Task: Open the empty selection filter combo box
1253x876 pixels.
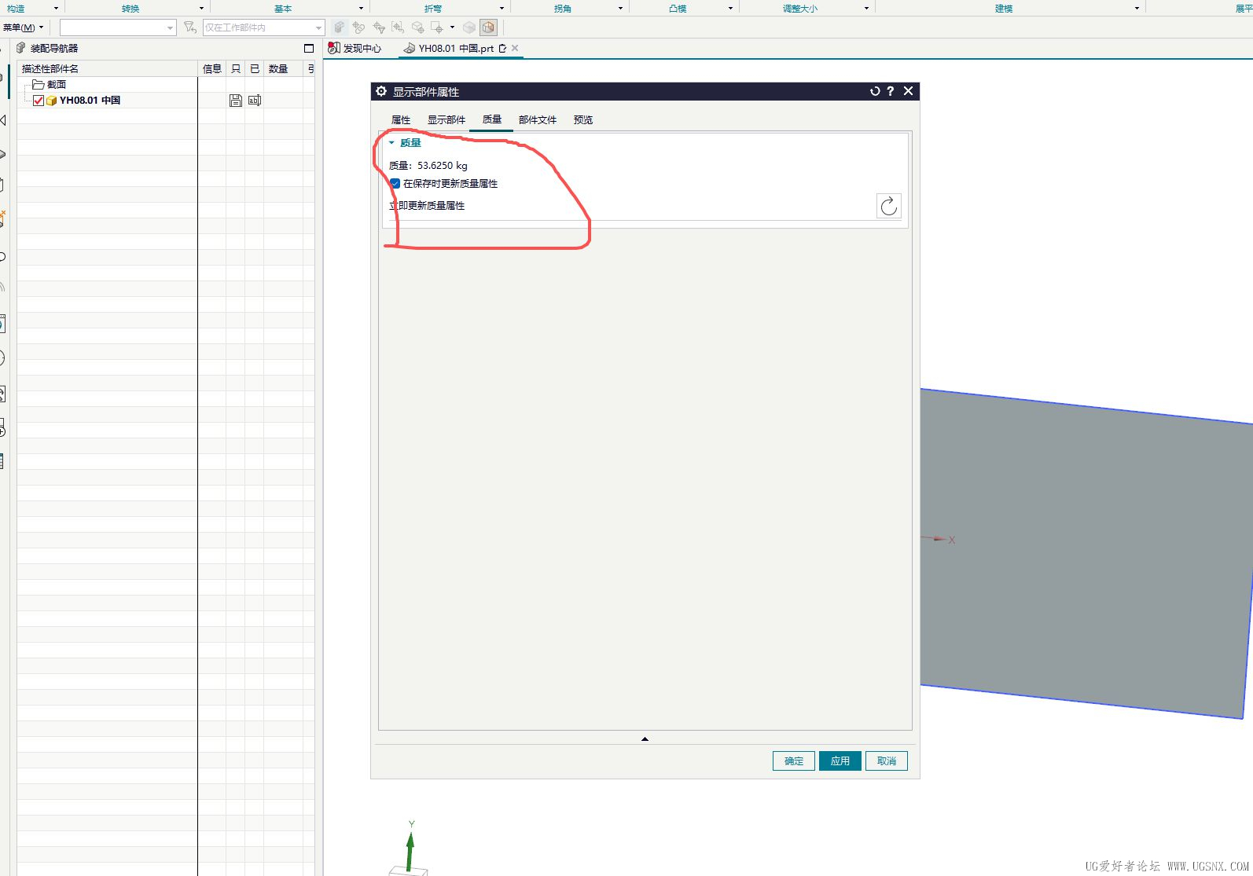Action: [118, 27]
